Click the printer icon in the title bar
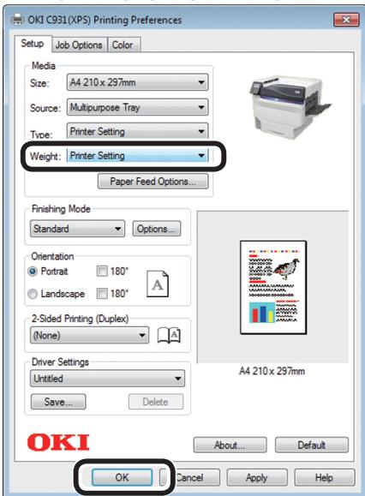This screenshot has height=496, width=365. click(x=18, y=20)
